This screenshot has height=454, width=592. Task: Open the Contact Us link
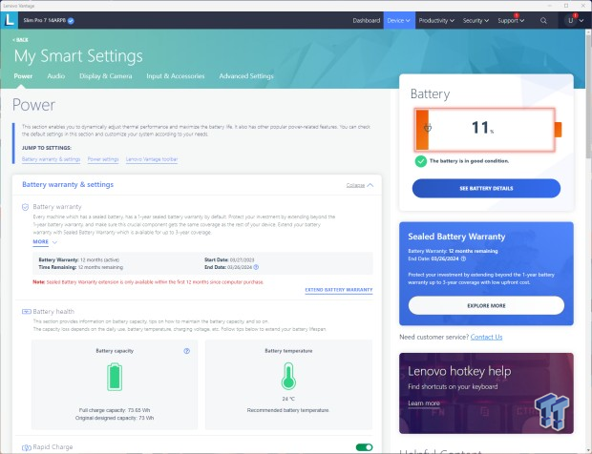(486, 337)
